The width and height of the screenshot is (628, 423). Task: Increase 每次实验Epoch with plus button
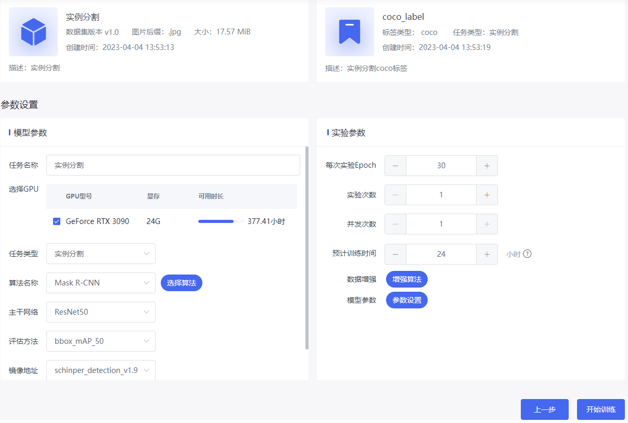pyautogui.click(x=487, y=166)
